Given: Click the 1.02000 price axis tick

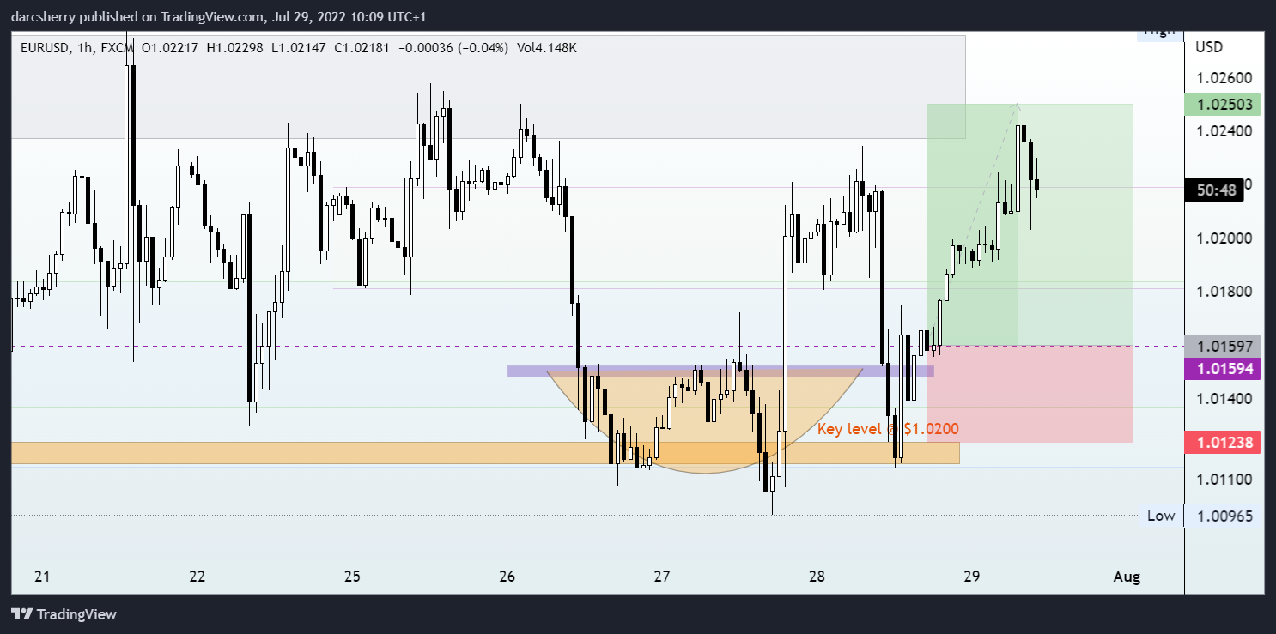Looking at the screenshot, I should [x=1224, y=238].
